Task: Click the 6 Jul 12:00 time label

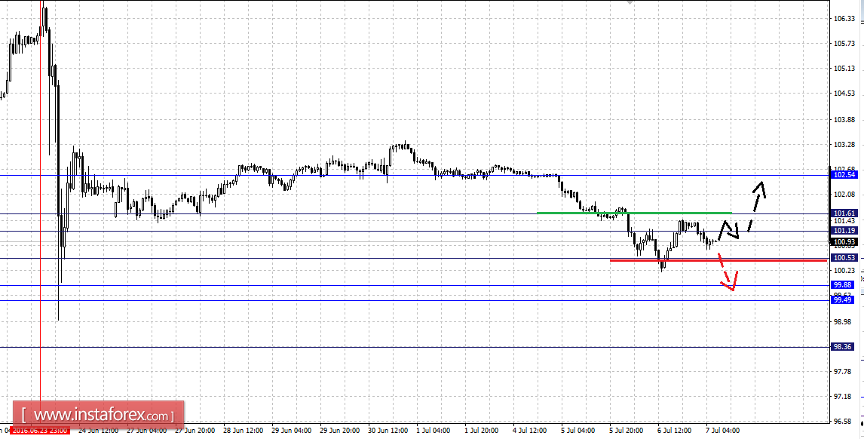Action: tap(675, 430)
